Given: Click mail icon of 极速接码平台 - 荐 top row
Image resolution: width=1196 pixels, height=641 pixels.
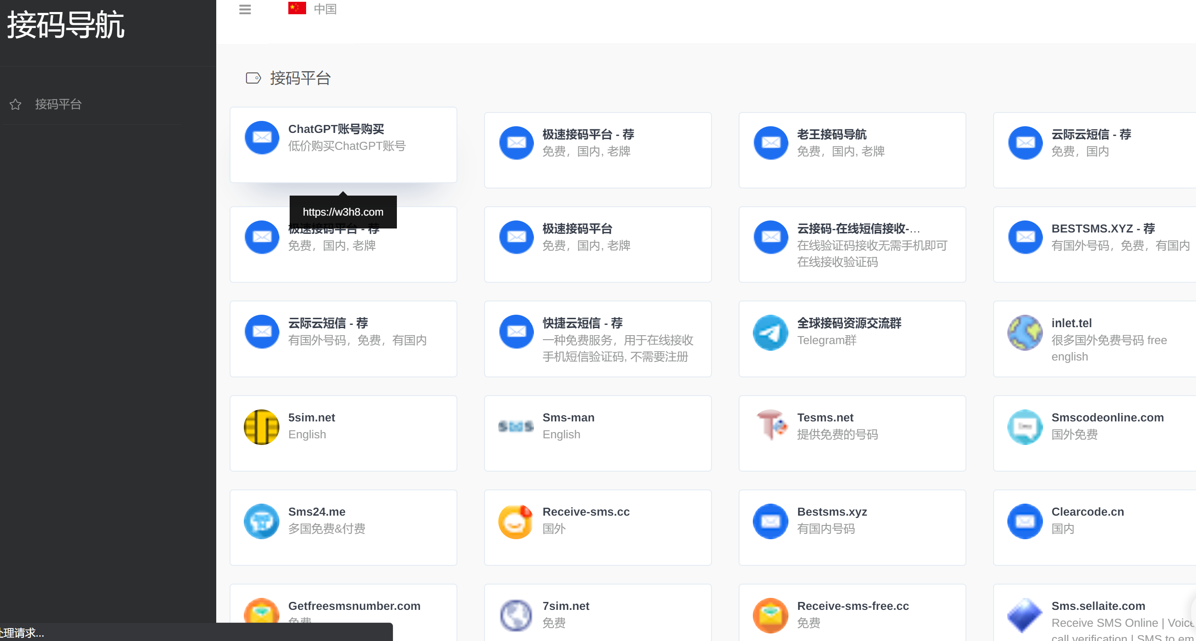Looking at the screenshot, I should tap(516, 143).
